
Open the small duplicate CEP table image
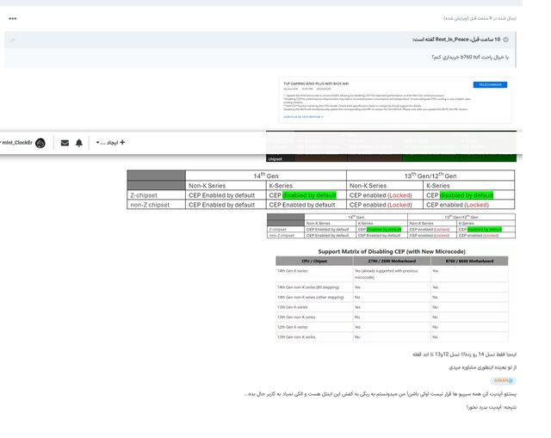coord(395,225)
